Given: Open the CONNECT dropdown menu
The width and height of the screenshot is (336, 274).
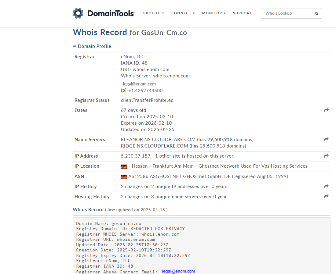Looking at the screenshot, I should click(x=183, y=13).
